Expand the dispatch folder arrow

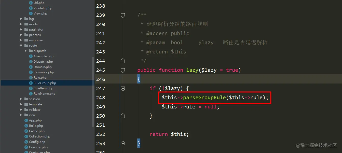(26, 51)
